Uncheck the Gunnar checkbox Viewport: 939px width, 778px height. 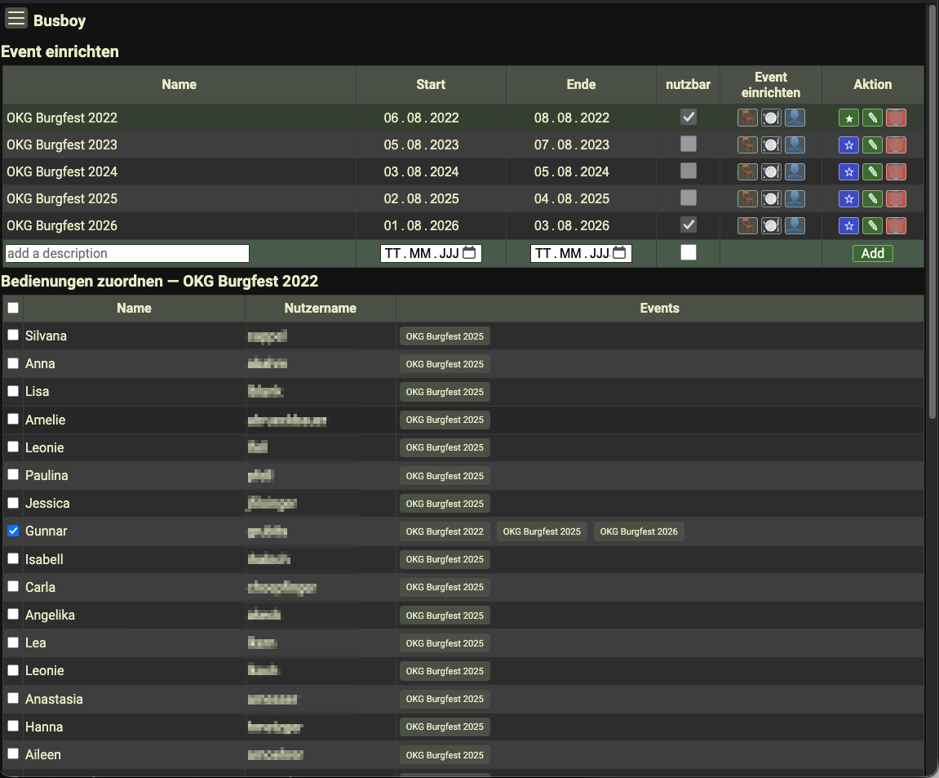pos(13,531)
